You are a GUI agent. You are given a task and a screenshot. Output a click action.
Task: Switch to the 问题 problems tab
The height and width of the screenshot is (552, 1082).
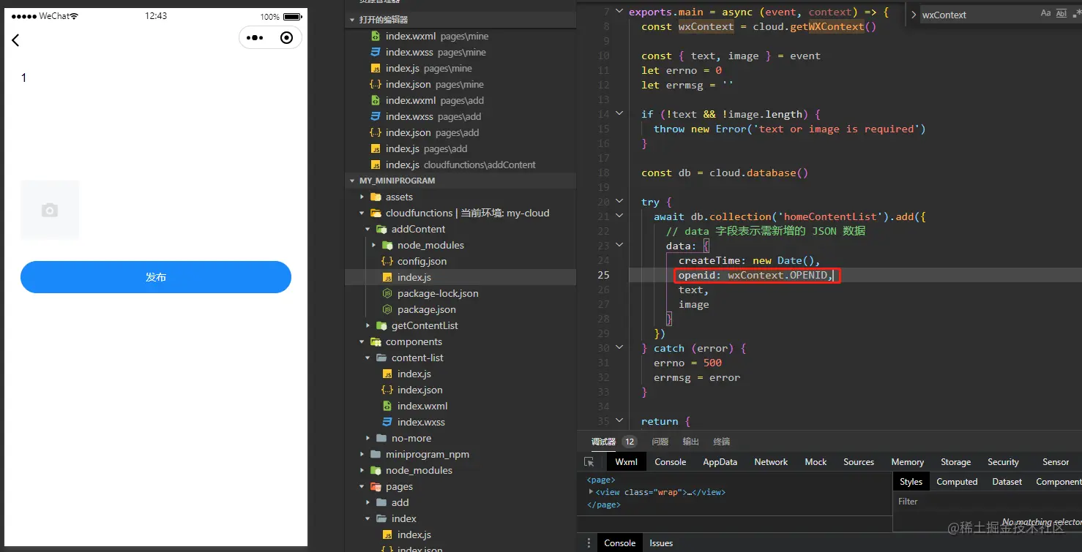[x=660, y=442]
